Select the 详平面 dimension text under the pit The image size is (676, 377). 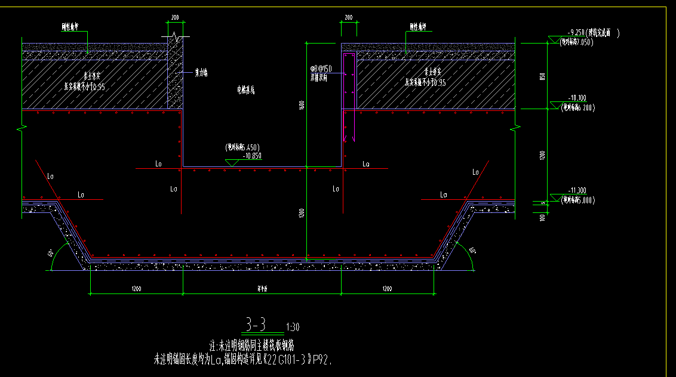pyautogui.click(x=262, y=289)
